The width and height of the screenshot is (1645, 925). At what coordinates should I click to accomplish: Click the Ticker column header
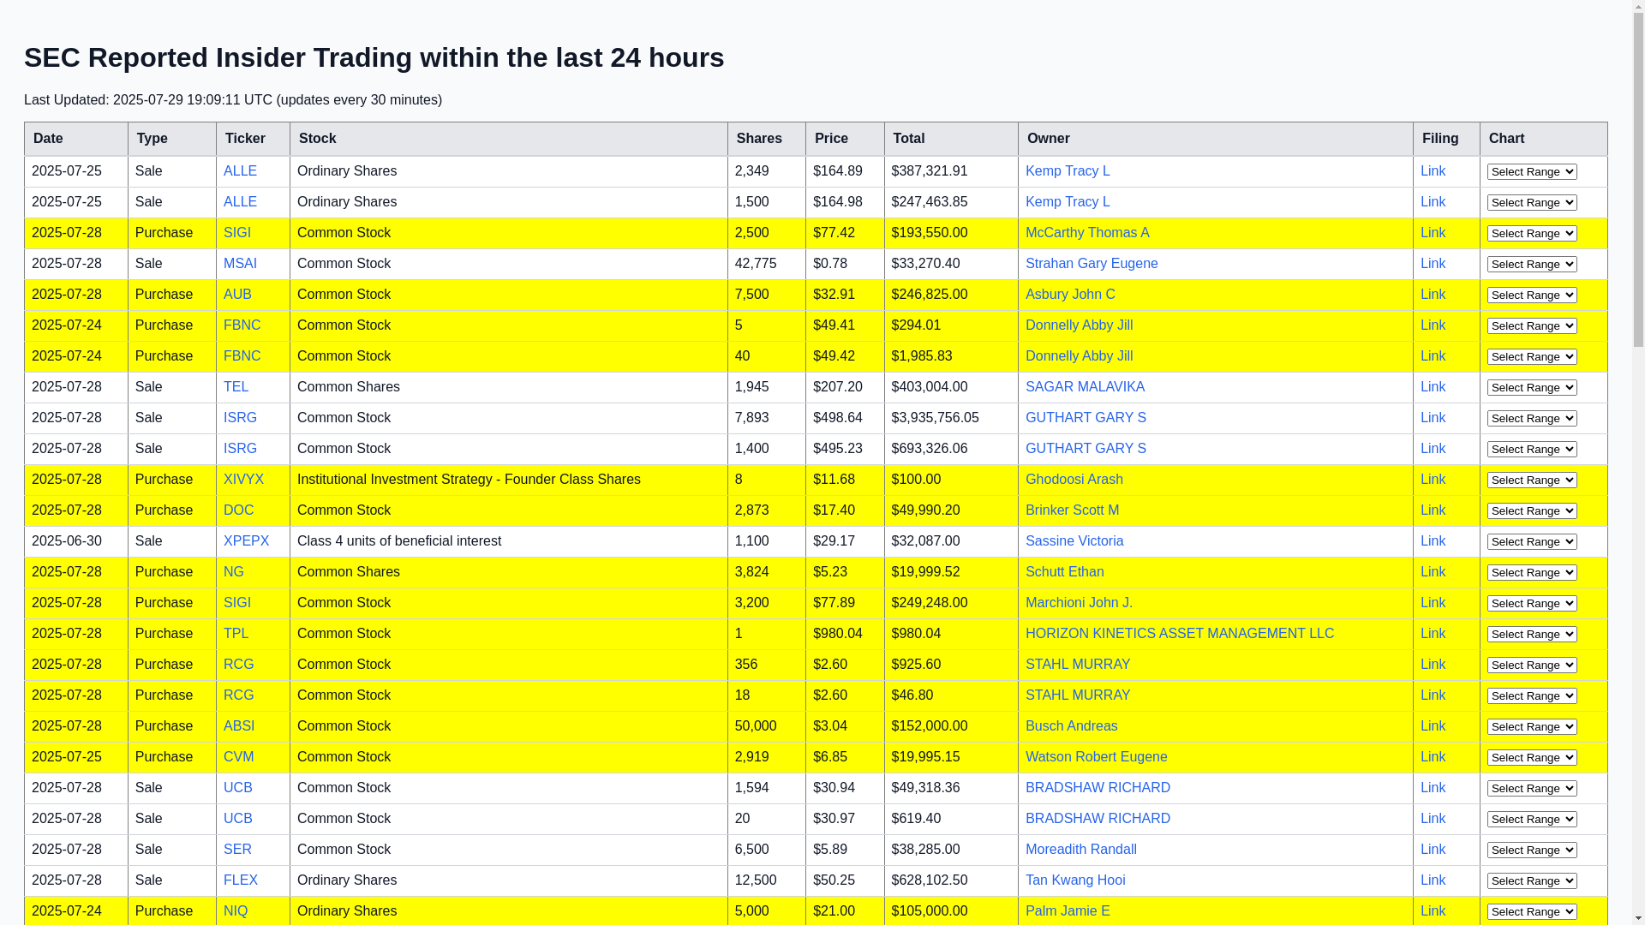coord(253,139)
